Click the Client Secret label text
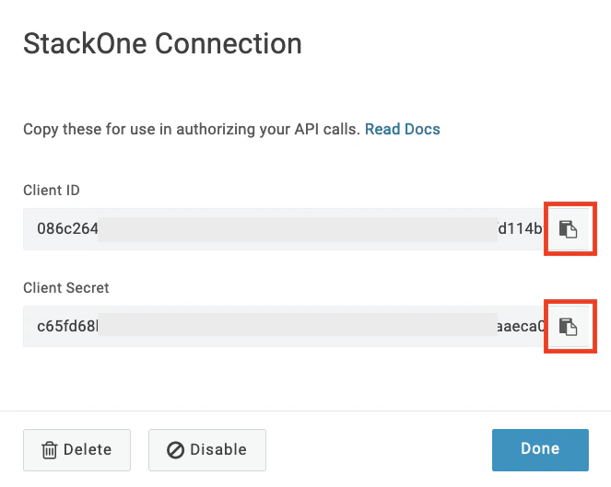The width and height of the screenshot is (611, 487). click(66, 288)
